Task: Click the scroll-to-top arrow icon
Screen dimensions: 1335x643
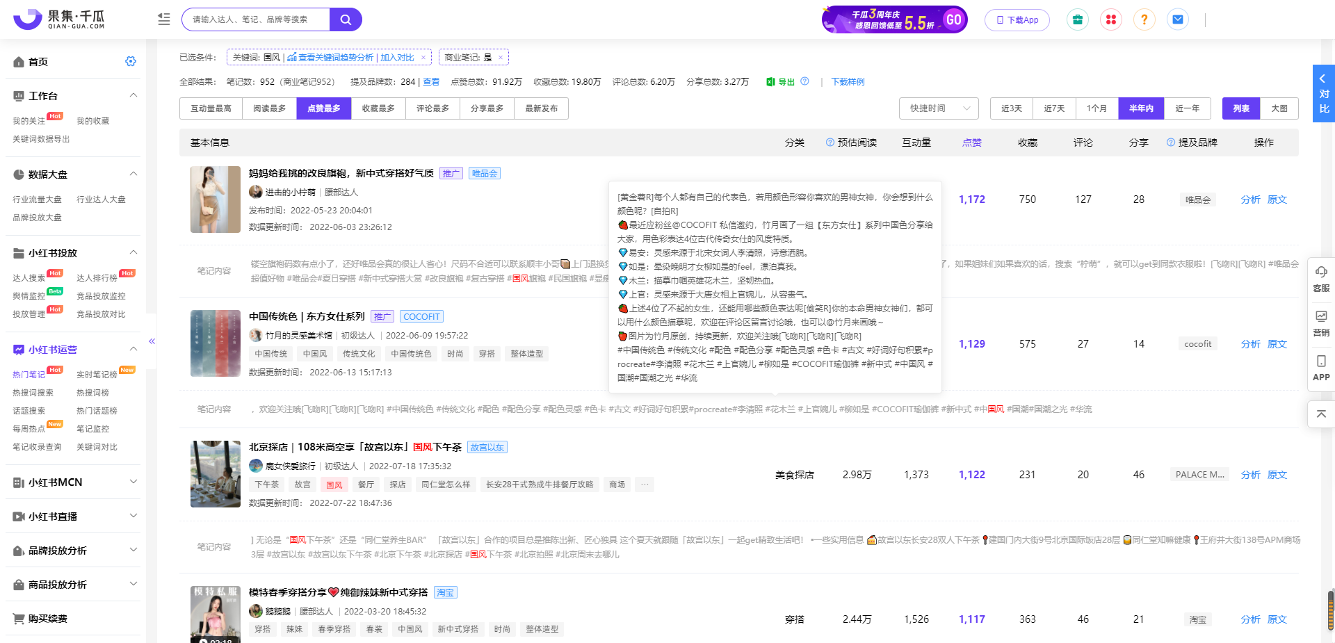Action: (x=1321, y=414)
